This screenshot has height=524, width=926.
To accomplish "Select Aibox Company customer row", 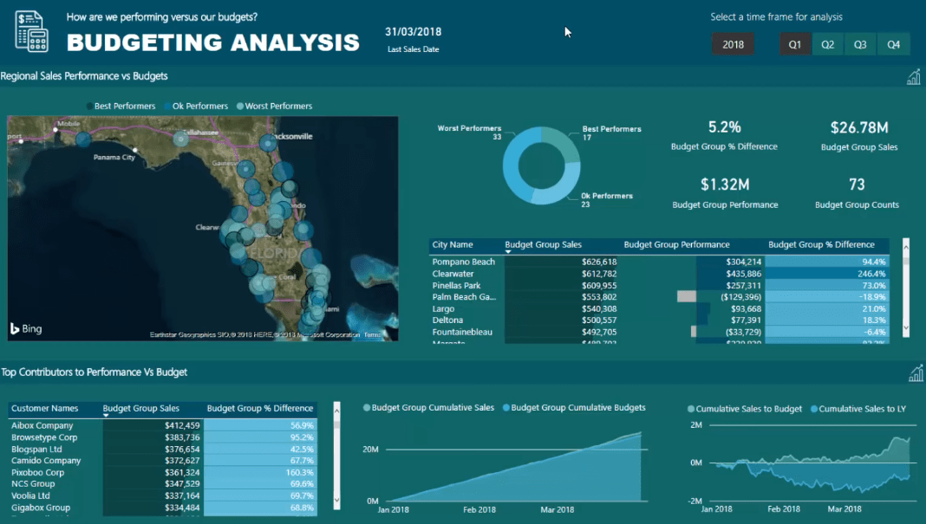I will 163,425.
